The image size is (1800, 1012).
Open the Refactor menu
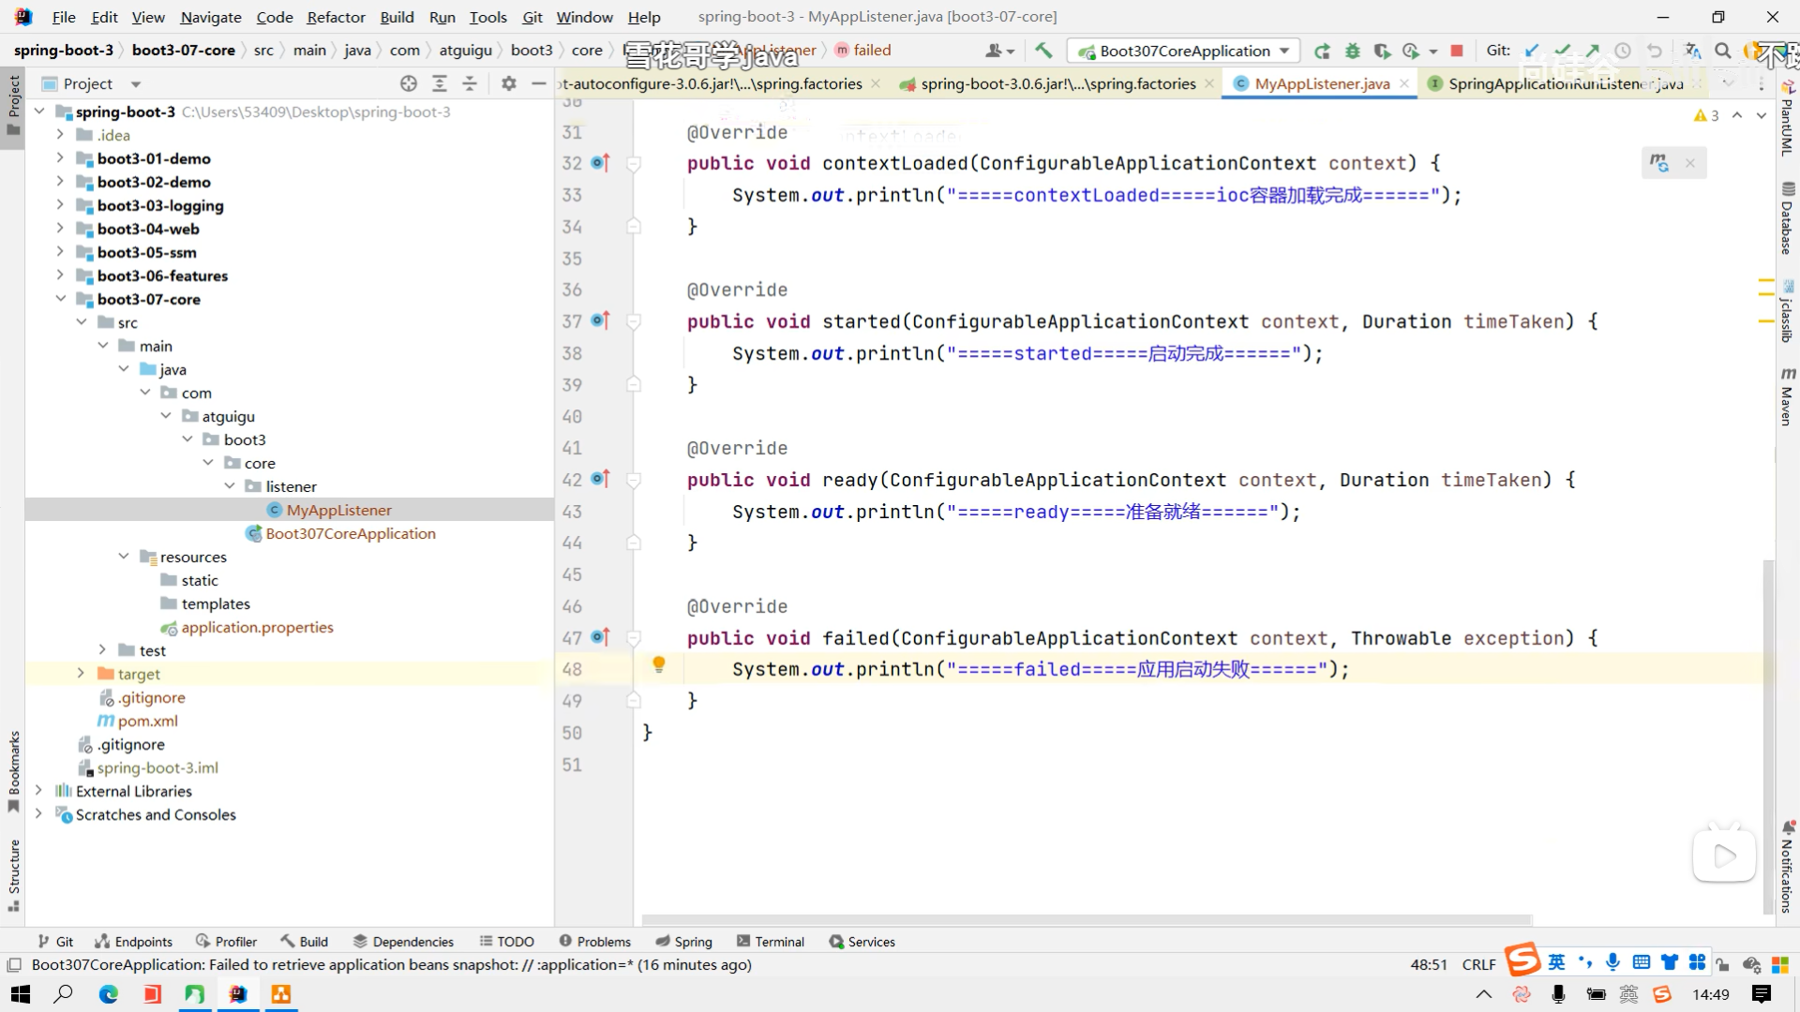[336, 17]
